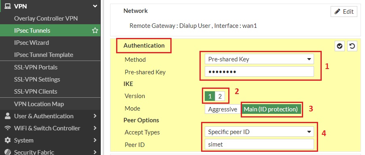Screen dimensions: 365x155
Task: Open the Method Pre-shared Key dropdown
Action: pos(259,59)
